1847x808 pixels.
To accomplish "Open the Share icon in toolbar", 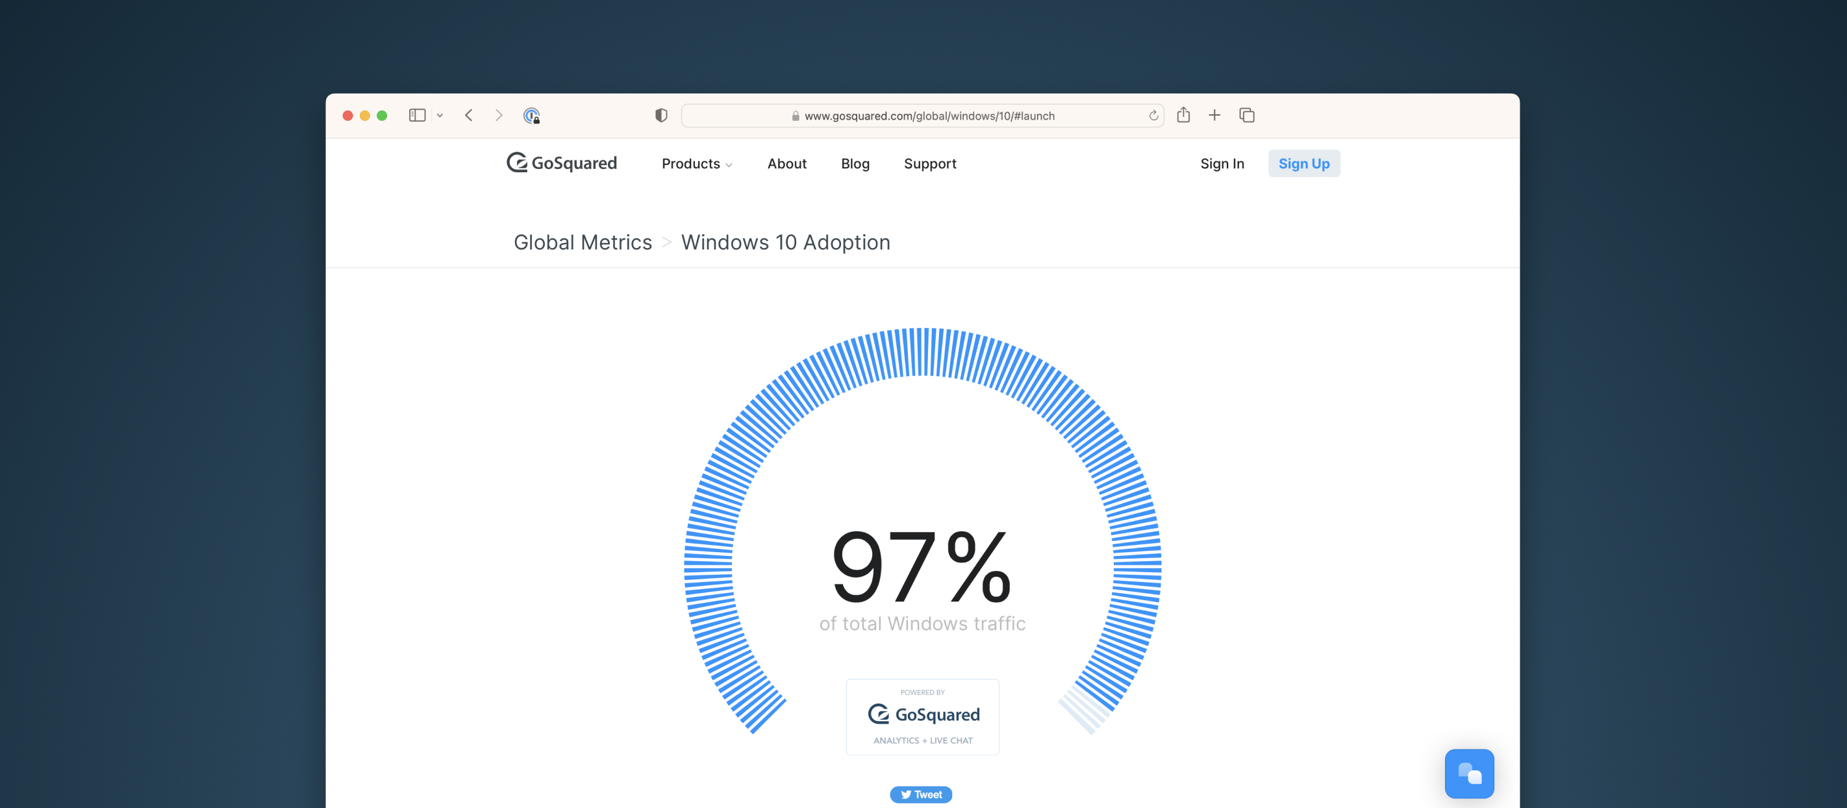I will [x=1184, y=115].
